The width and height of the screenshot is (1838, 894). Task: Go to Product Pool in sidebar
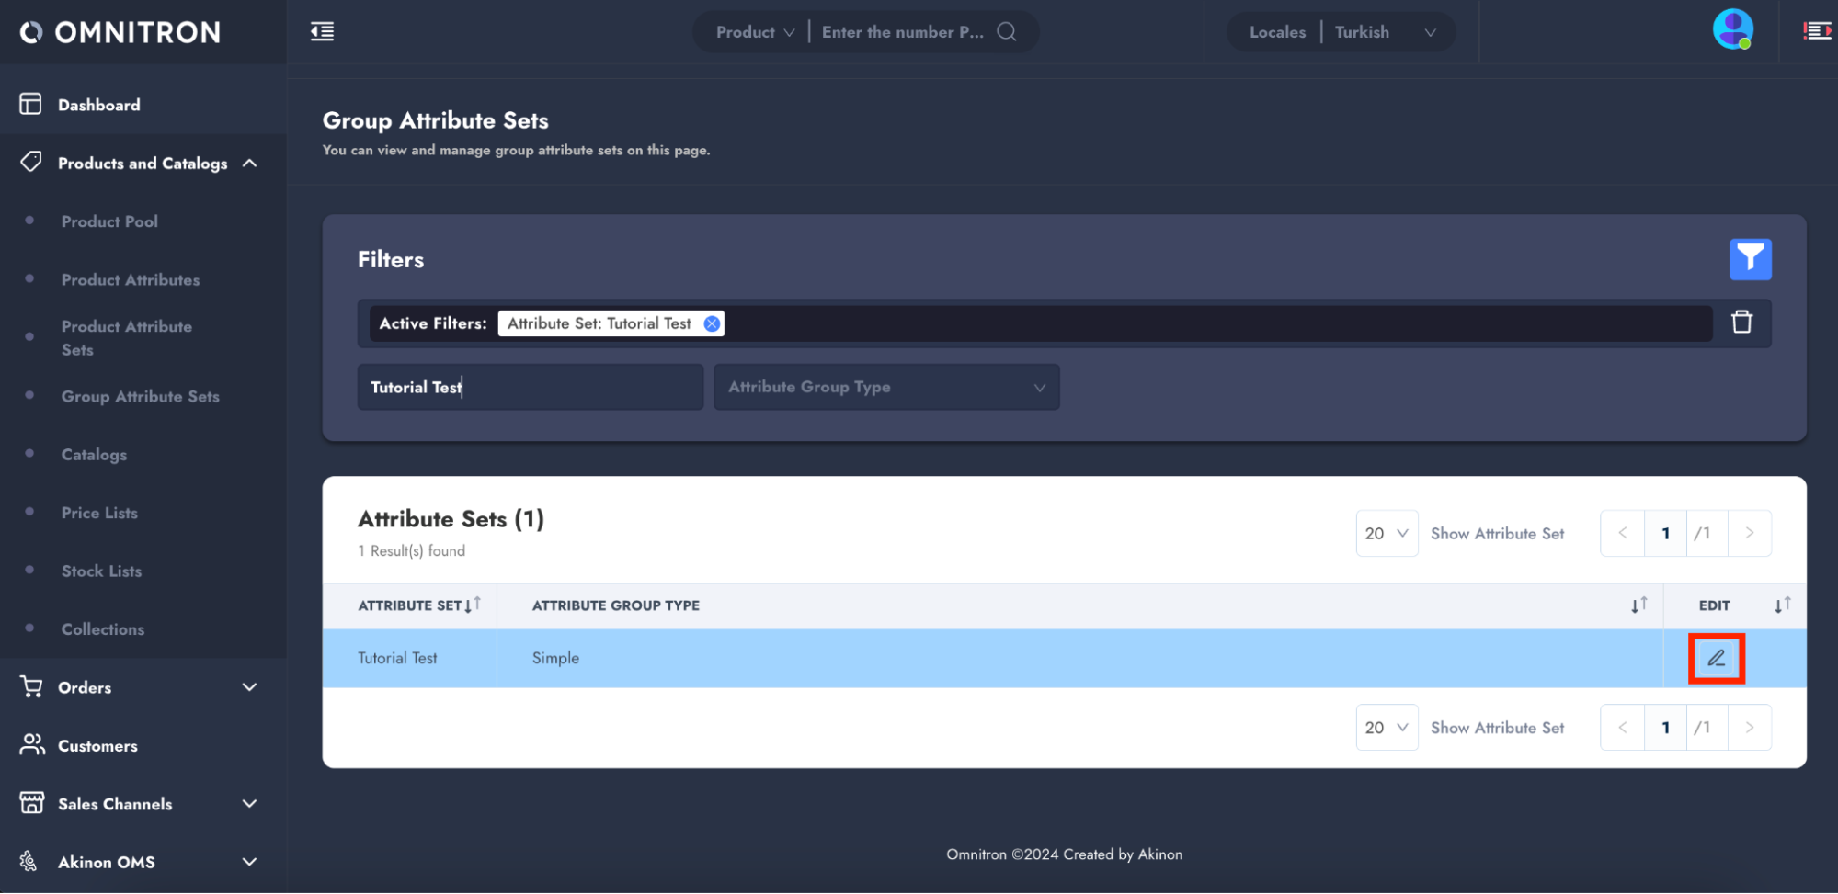(109, 221)
